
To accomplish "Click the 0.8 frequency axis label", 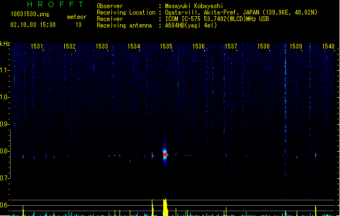I will pyautogui.click(x=5, y=151).
